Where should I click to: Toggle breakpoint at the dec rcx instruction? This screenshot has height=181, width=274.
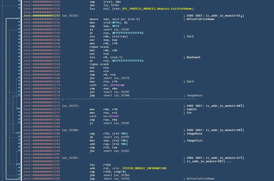coord(19,71)
